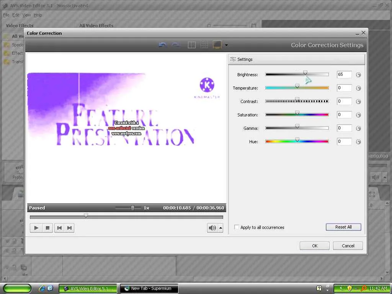392x294 pixels.
Task: Undo the last color correction change
Action: (x=162, y=45)
